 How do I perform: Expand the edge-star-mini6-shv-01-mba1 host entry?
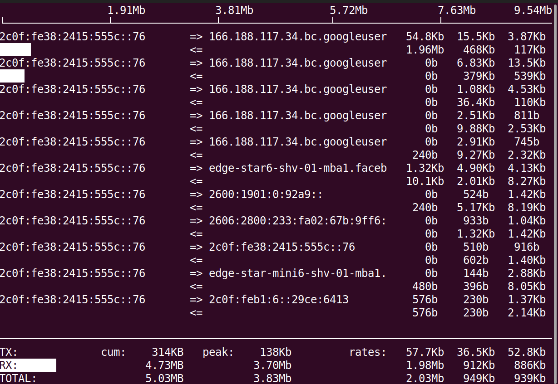297,273
